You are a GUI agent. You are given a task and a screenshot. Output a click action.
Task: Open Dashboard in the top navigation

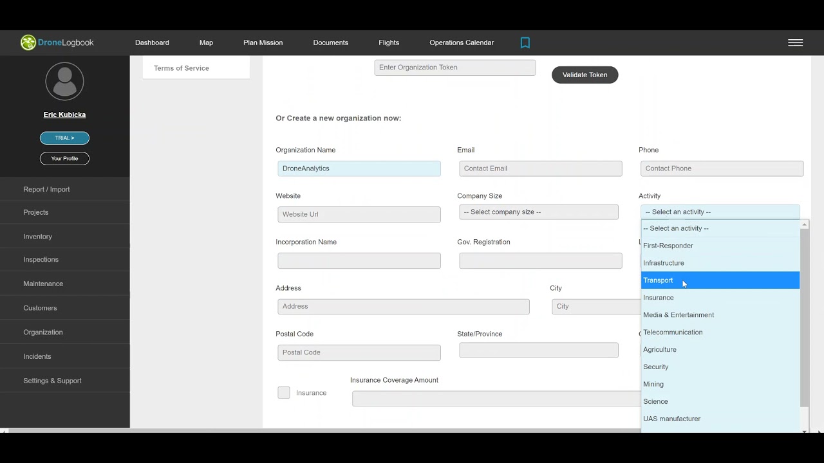pos(152,42)
